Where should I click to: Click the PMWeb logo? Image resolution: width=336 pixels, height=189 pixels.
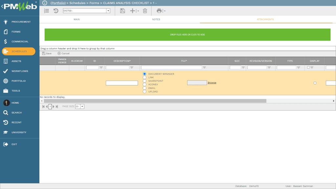[20, 7]
